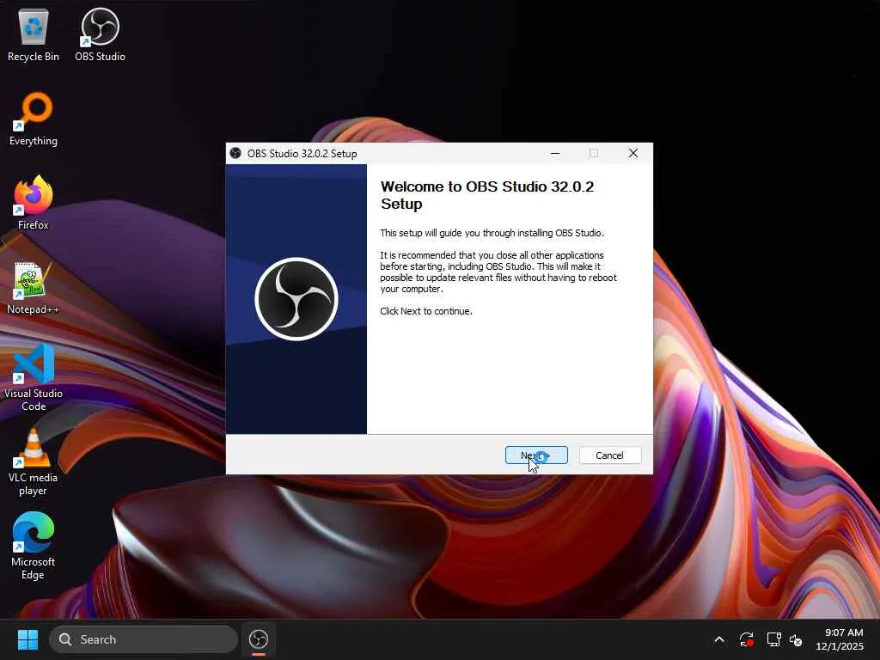Click the large OBS logo in setup
This screenshot has width=880, height=660.
point(296,299)
